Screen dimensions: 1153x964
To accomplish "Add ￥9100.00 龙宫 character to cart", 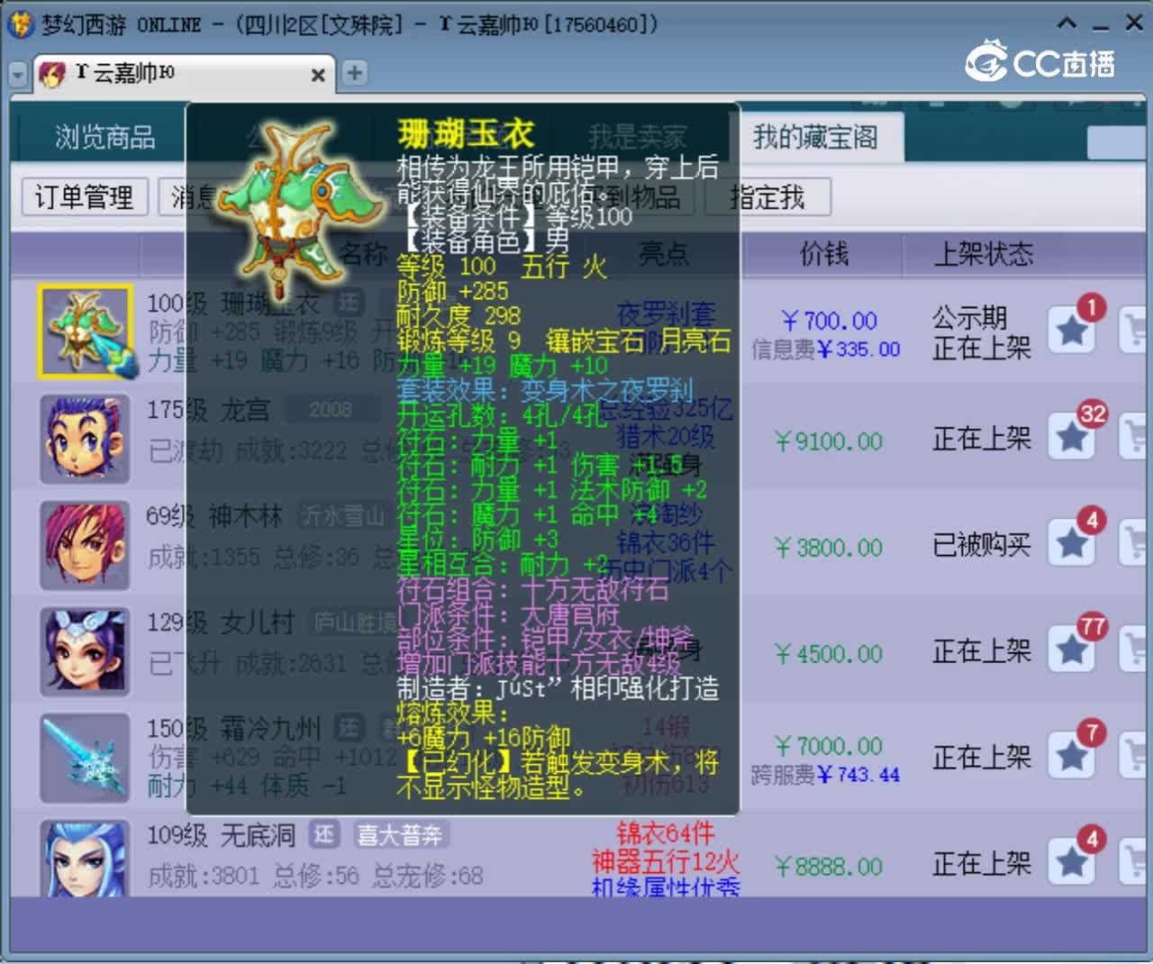I will pos(1133,437).
